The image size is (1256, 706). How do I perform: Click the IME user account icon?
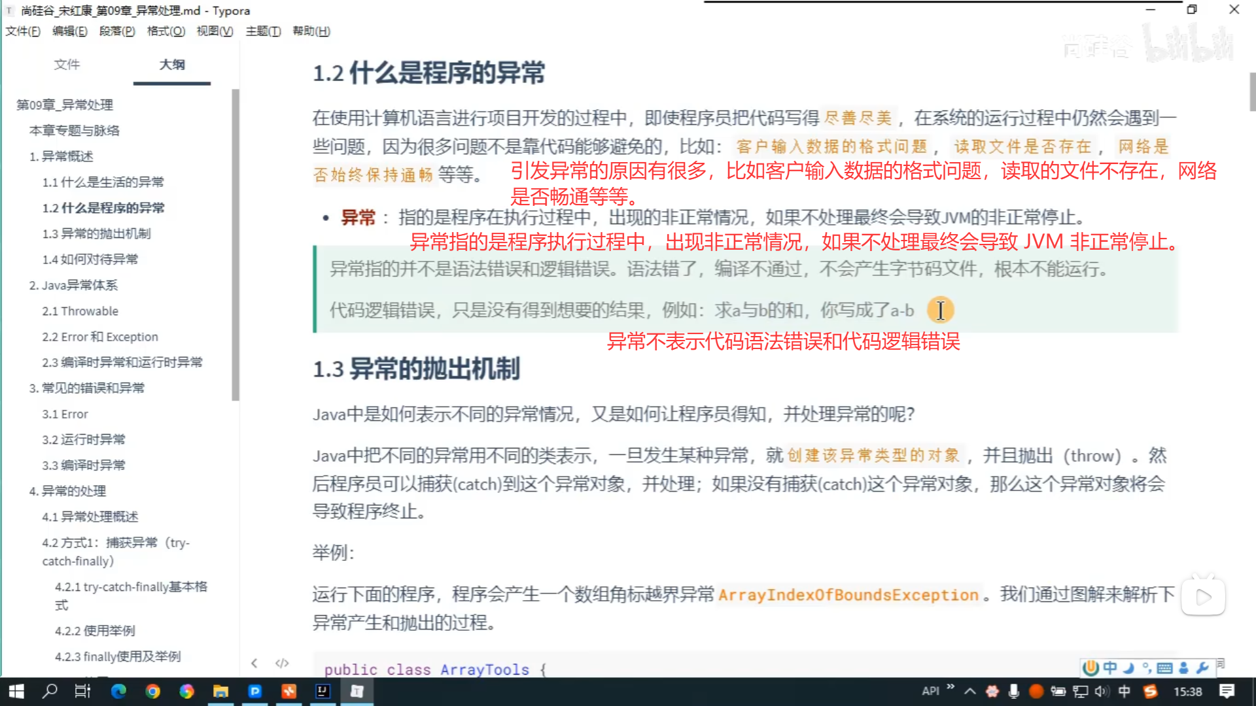point(1183,667)
